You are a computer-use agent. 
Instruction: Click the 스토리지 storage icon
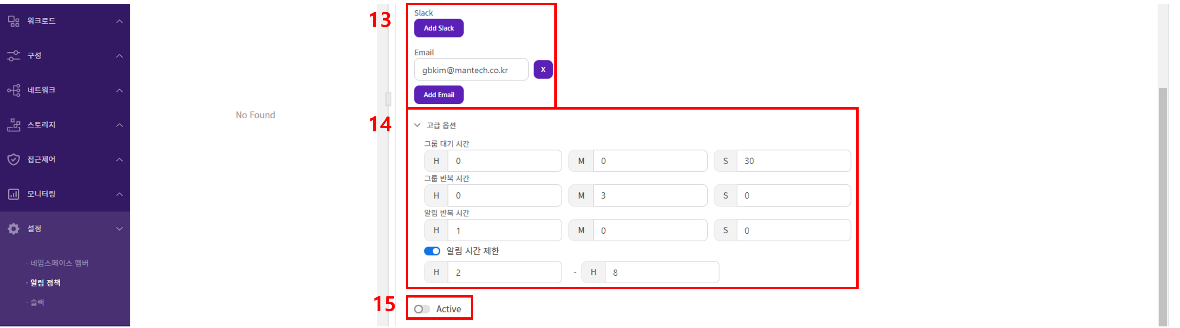coord(14,125)
